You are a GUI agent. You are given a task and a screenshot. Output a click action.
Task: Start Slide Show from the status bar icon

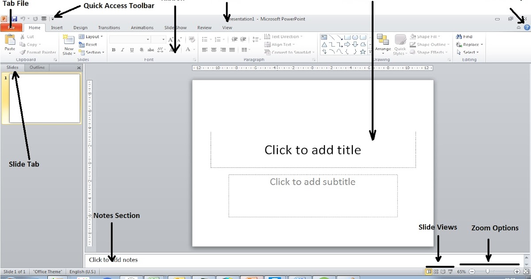coord(451,272)
